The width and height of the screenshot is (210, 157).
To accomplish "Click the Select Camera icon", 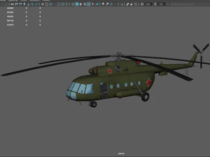I will [12, 4].
